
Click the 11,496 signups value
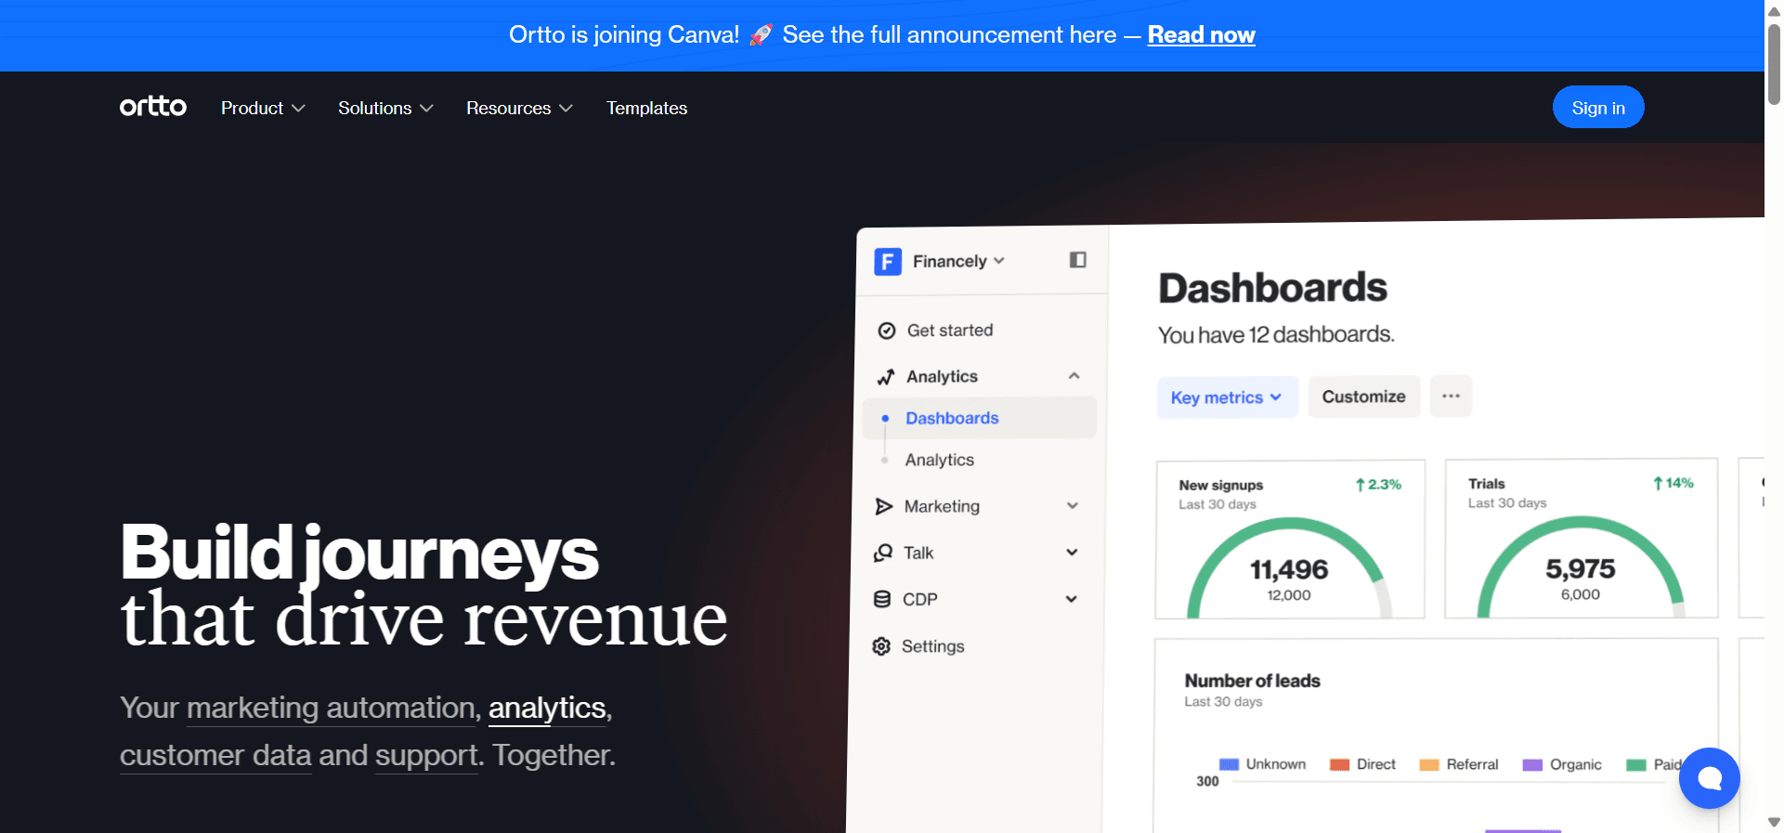coord(1289,569)
